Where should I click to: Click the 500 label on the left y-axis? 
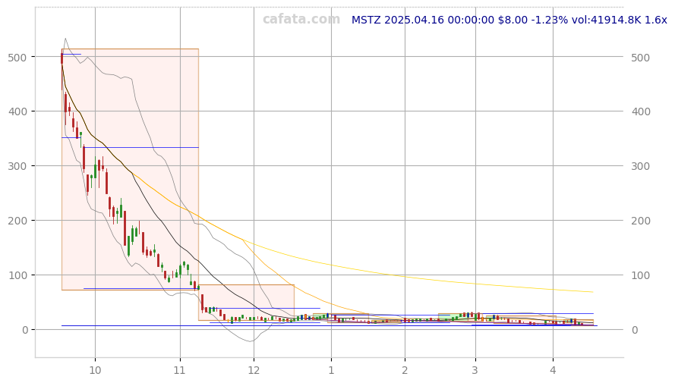[x=17, y=57]
